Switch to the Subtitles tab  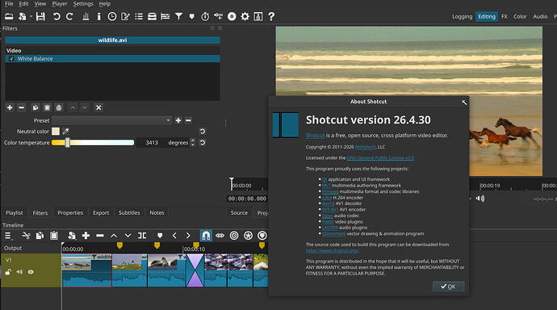pos(129,212)
